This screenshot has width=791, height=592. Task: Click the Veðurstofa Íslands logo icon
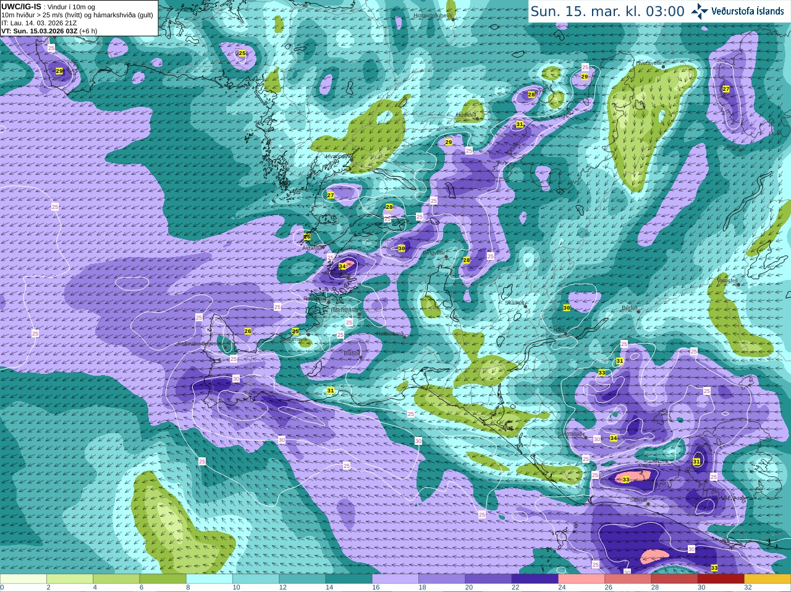click(700, 11)
